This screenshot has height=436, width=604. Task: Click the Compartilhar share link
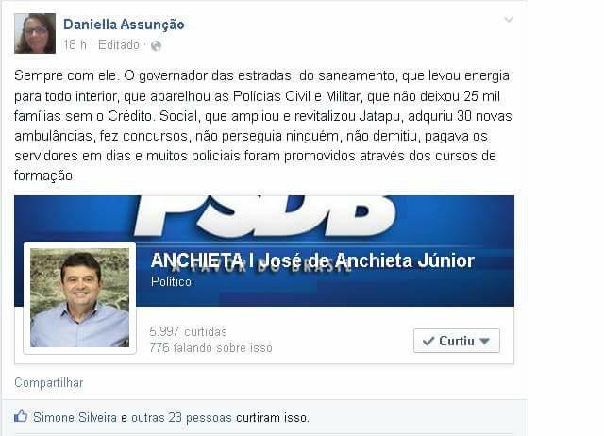(x=49, y=383)
